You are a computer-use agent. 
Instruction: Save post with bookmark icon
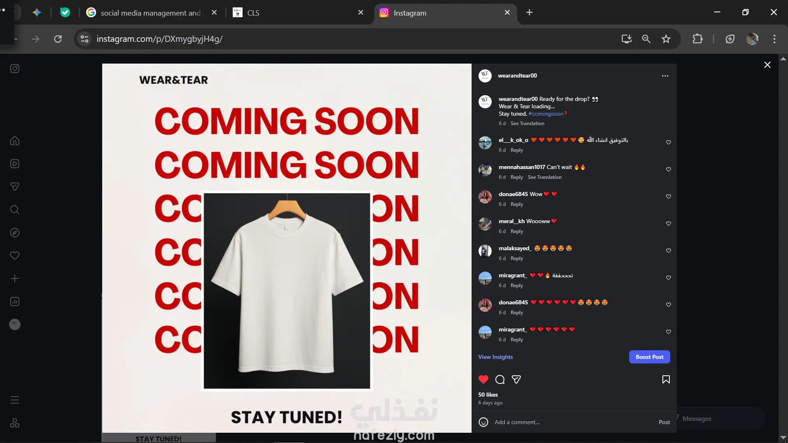tap(666, 379)
